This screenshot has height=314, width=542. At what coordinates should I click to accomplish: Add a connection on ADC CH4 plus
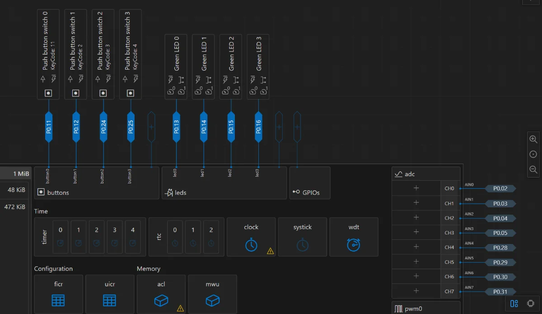[416, 247]
